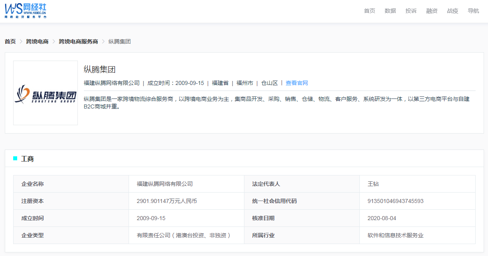
Task: Open the 纵腾集团 company logo image
Action: pos(46,93)
